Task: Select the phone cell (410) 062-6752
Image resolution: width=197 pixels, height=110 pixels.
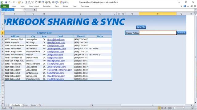Action: [x=81, y=55]
